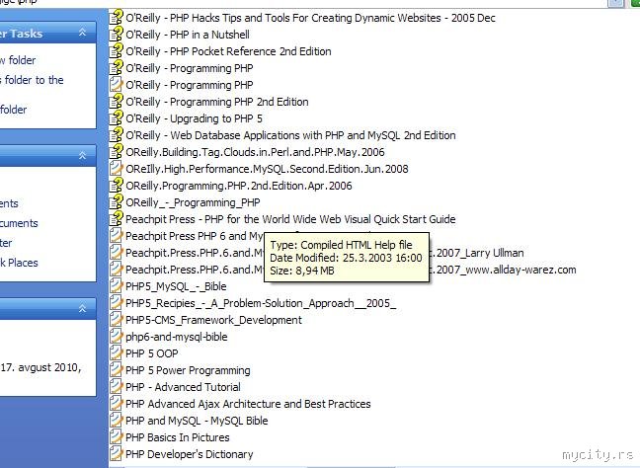640x468 pixels.
Task: Click the icon beside PHP Pocket Reference 2nd Edition
Action: click(117, 51)
